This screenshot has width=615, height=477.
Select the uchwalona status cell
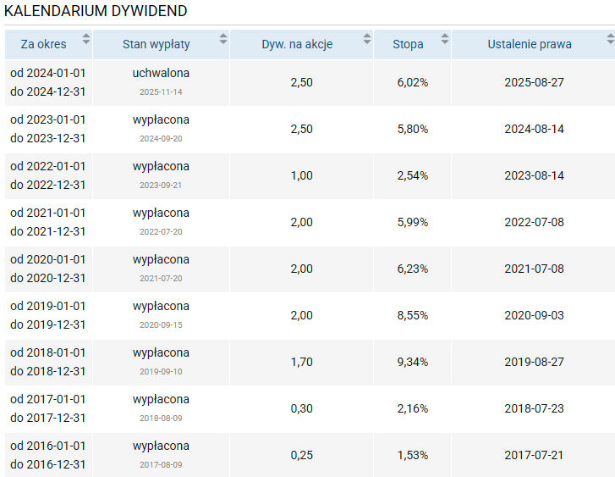(161, 73)
